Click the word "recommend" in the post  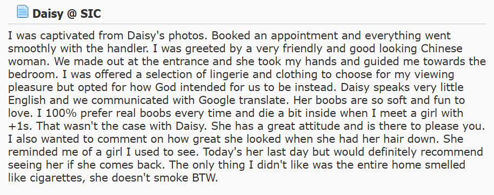coord(453,152)
